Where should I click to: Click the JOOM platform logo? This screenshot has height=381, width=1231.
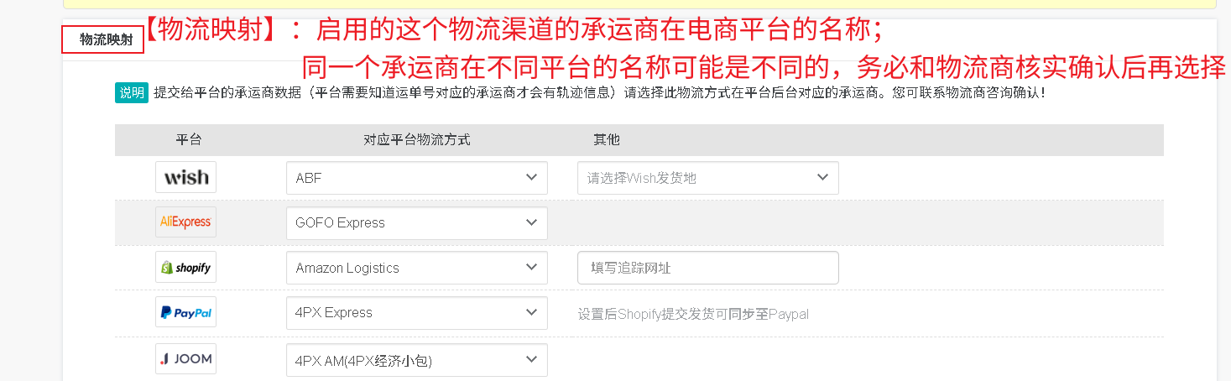pyautogui.click(x=185, y=359)
